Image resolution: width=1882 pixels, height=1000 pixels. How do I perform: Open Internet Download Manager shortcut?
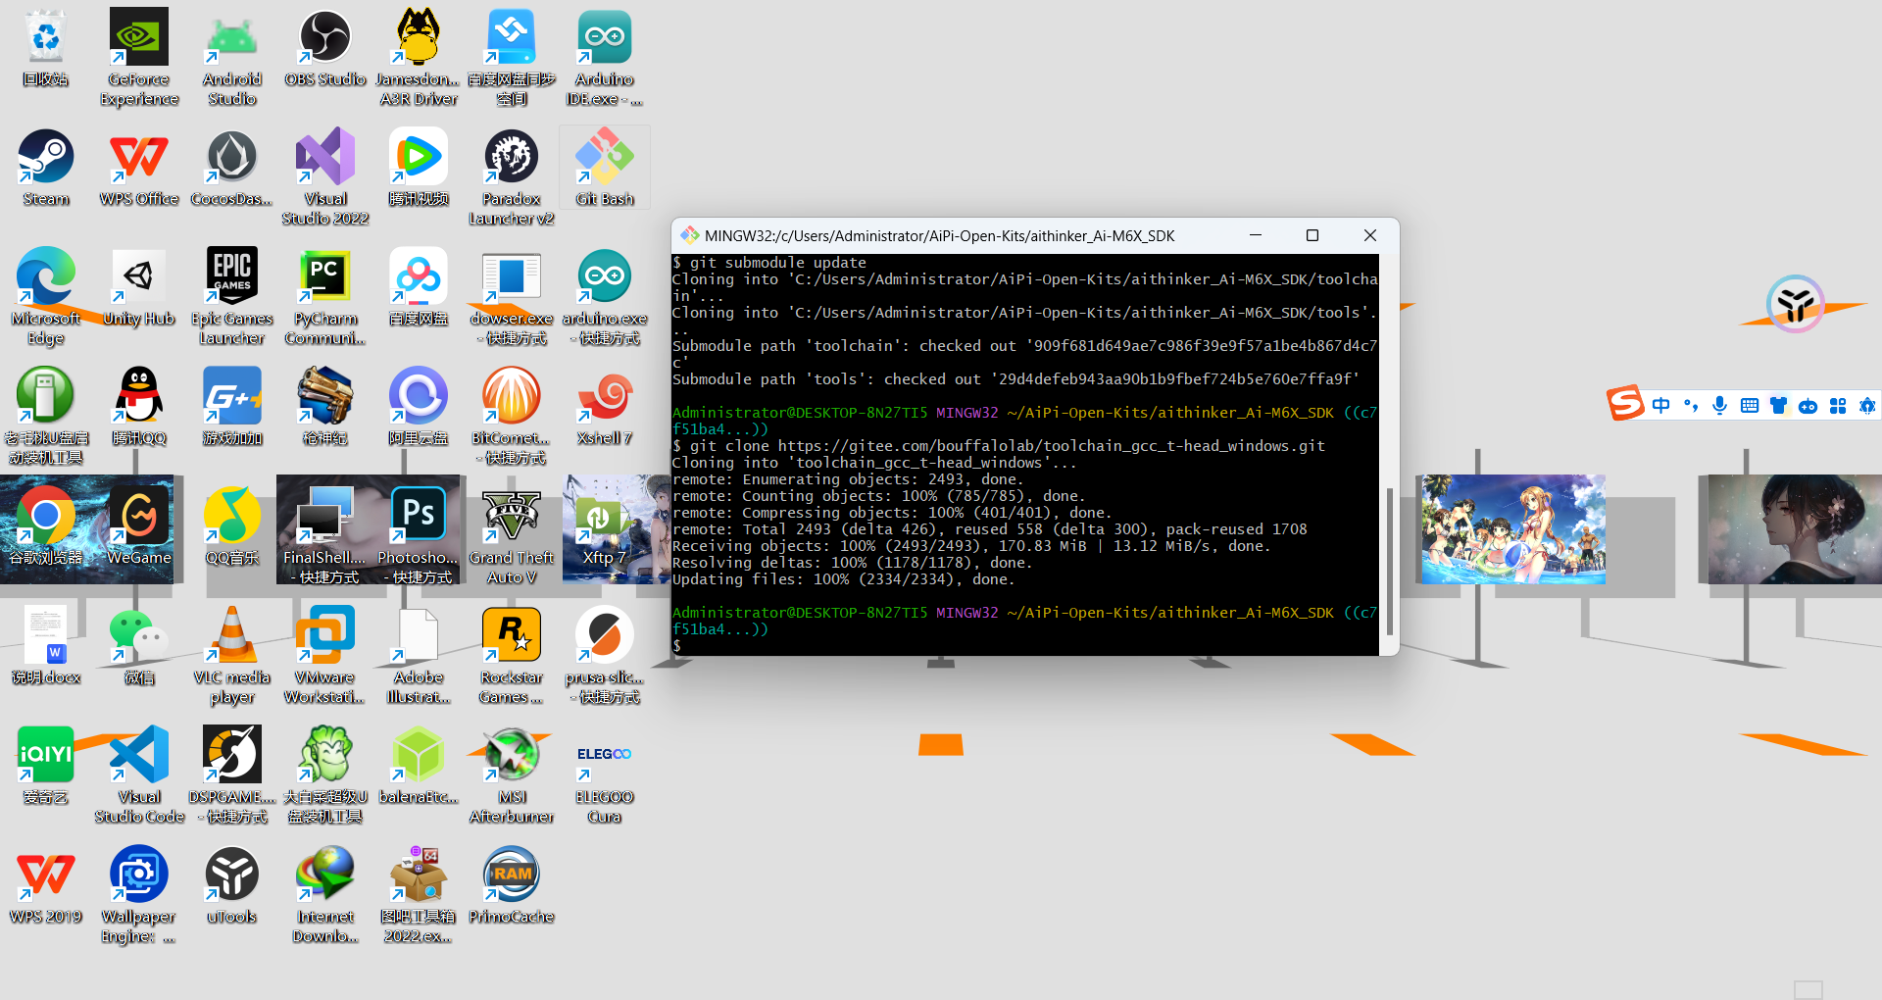click(325, 894)
